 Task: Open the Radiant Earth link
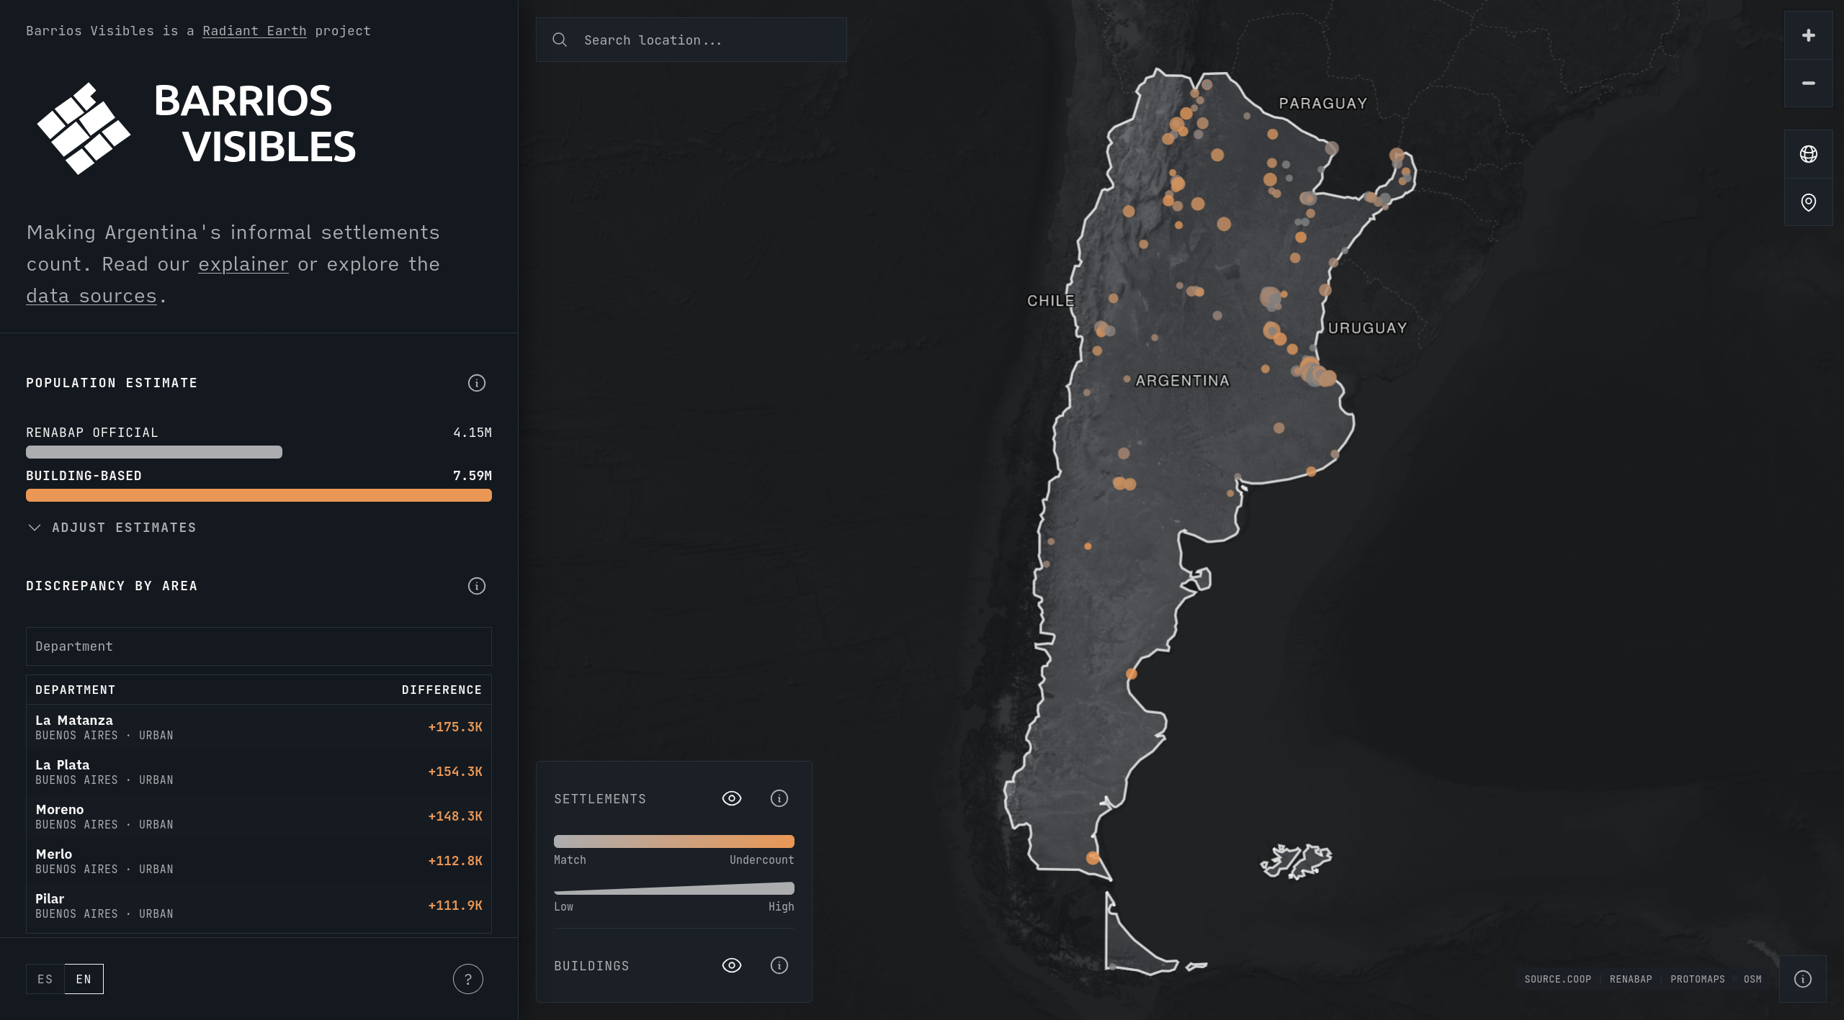[x=254, y=31]
